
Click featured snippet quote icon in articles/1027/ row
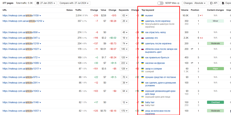click(192, 49)
